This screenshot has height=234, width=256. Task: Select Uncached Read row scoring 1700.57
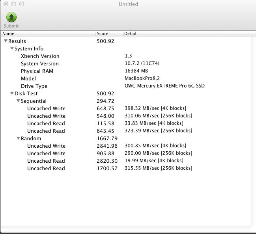coord(126,169)
